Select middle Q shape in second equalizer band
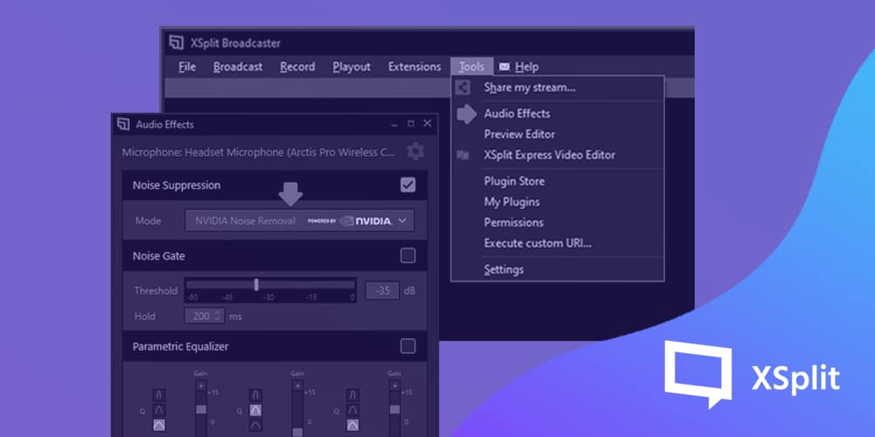The image size is (875, 437). click(x=255, y=410)
